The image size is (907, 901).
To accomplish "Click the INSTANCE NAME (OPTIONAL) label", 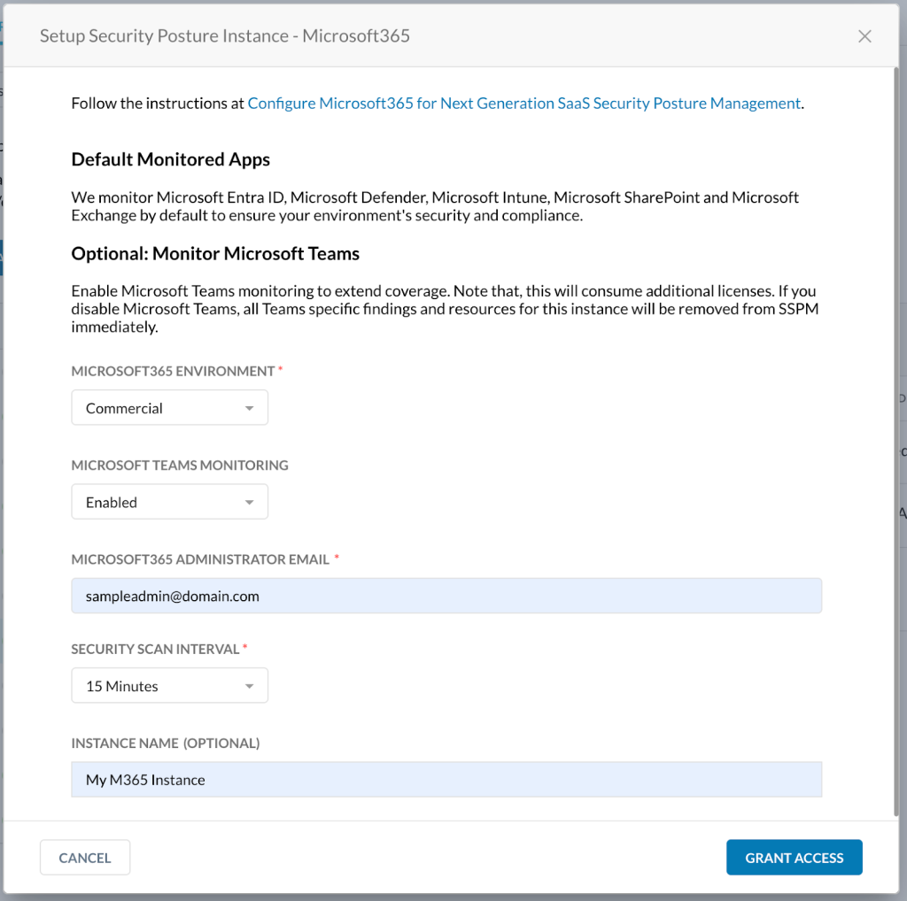I will pyautogui.click(x=166, y=743).
